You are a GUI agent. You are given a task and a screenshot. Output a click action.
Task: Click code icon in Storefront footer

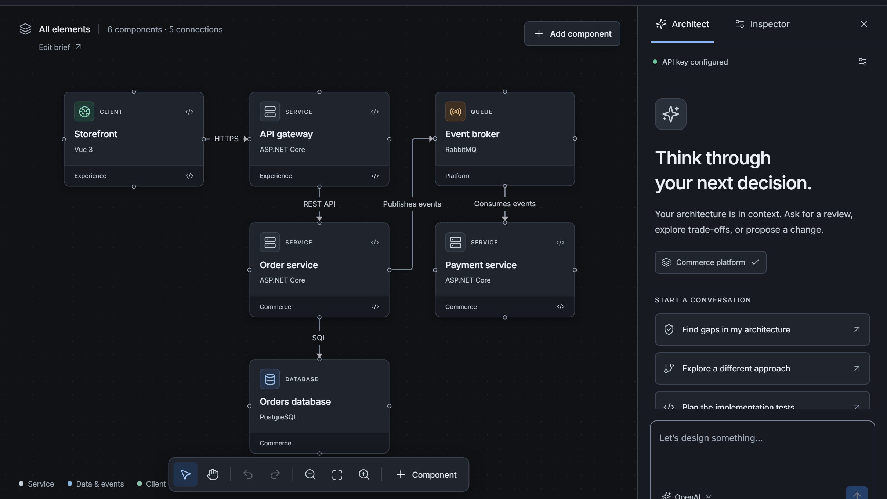pos(189,176)
